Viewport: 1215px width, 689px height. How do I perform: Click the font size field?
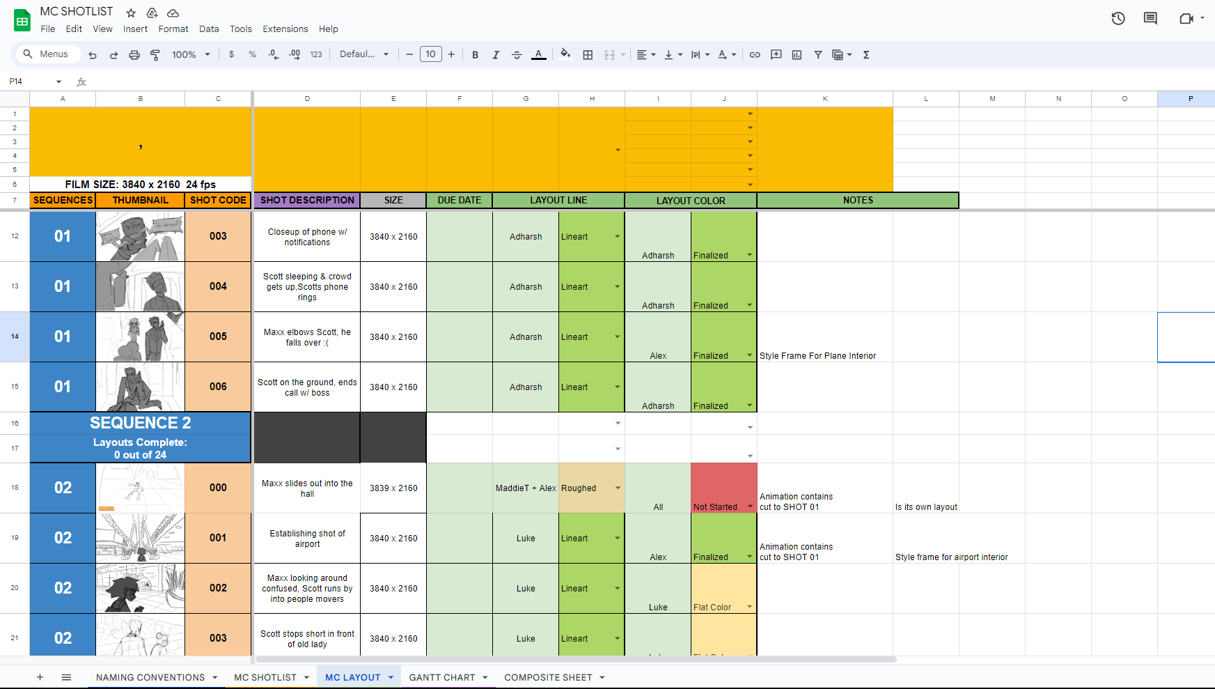pyautogui.click(x=431, y=54)
